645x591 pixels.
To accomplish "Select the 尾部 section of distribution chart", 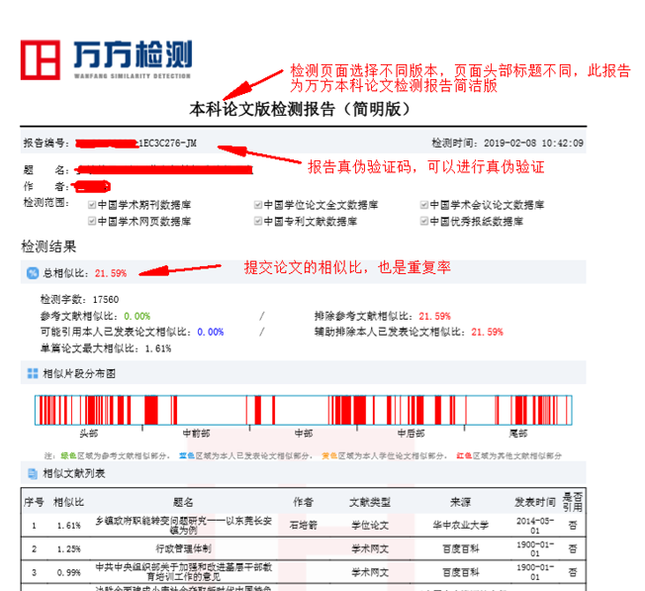I will (x=518, y=434).
